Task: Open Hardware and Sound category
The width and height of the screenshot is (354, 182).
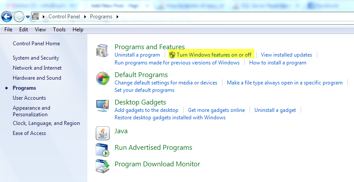Action: click(37, 78)
